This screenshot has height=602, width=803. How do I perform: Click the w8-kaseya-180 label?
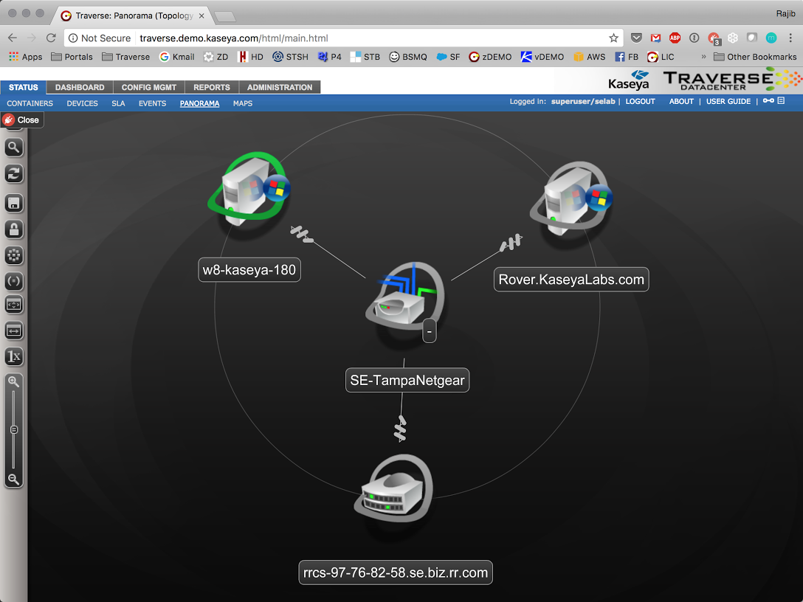click(249, 270)
